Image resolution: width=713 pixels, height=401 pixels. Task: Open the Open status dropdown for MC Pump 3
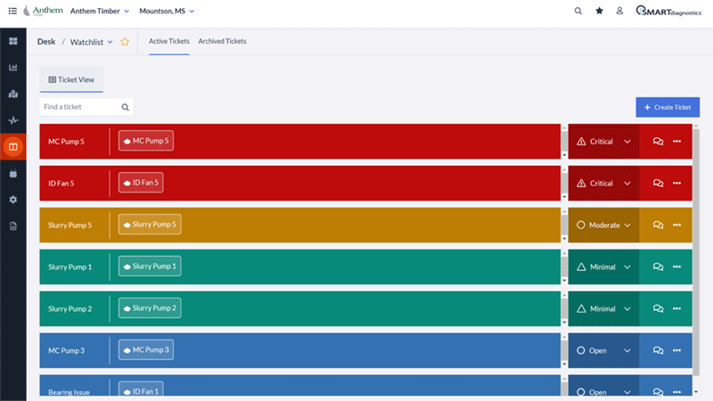click(603, 350)
